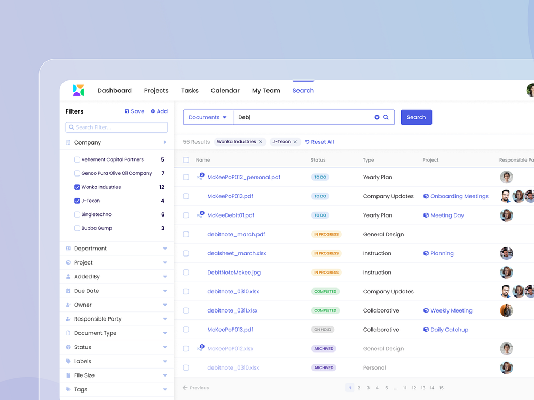The width and height of the screenshot is (534, 400).
Task: Click the company logo icon in the navbar
Action: (x=78, y=90)
